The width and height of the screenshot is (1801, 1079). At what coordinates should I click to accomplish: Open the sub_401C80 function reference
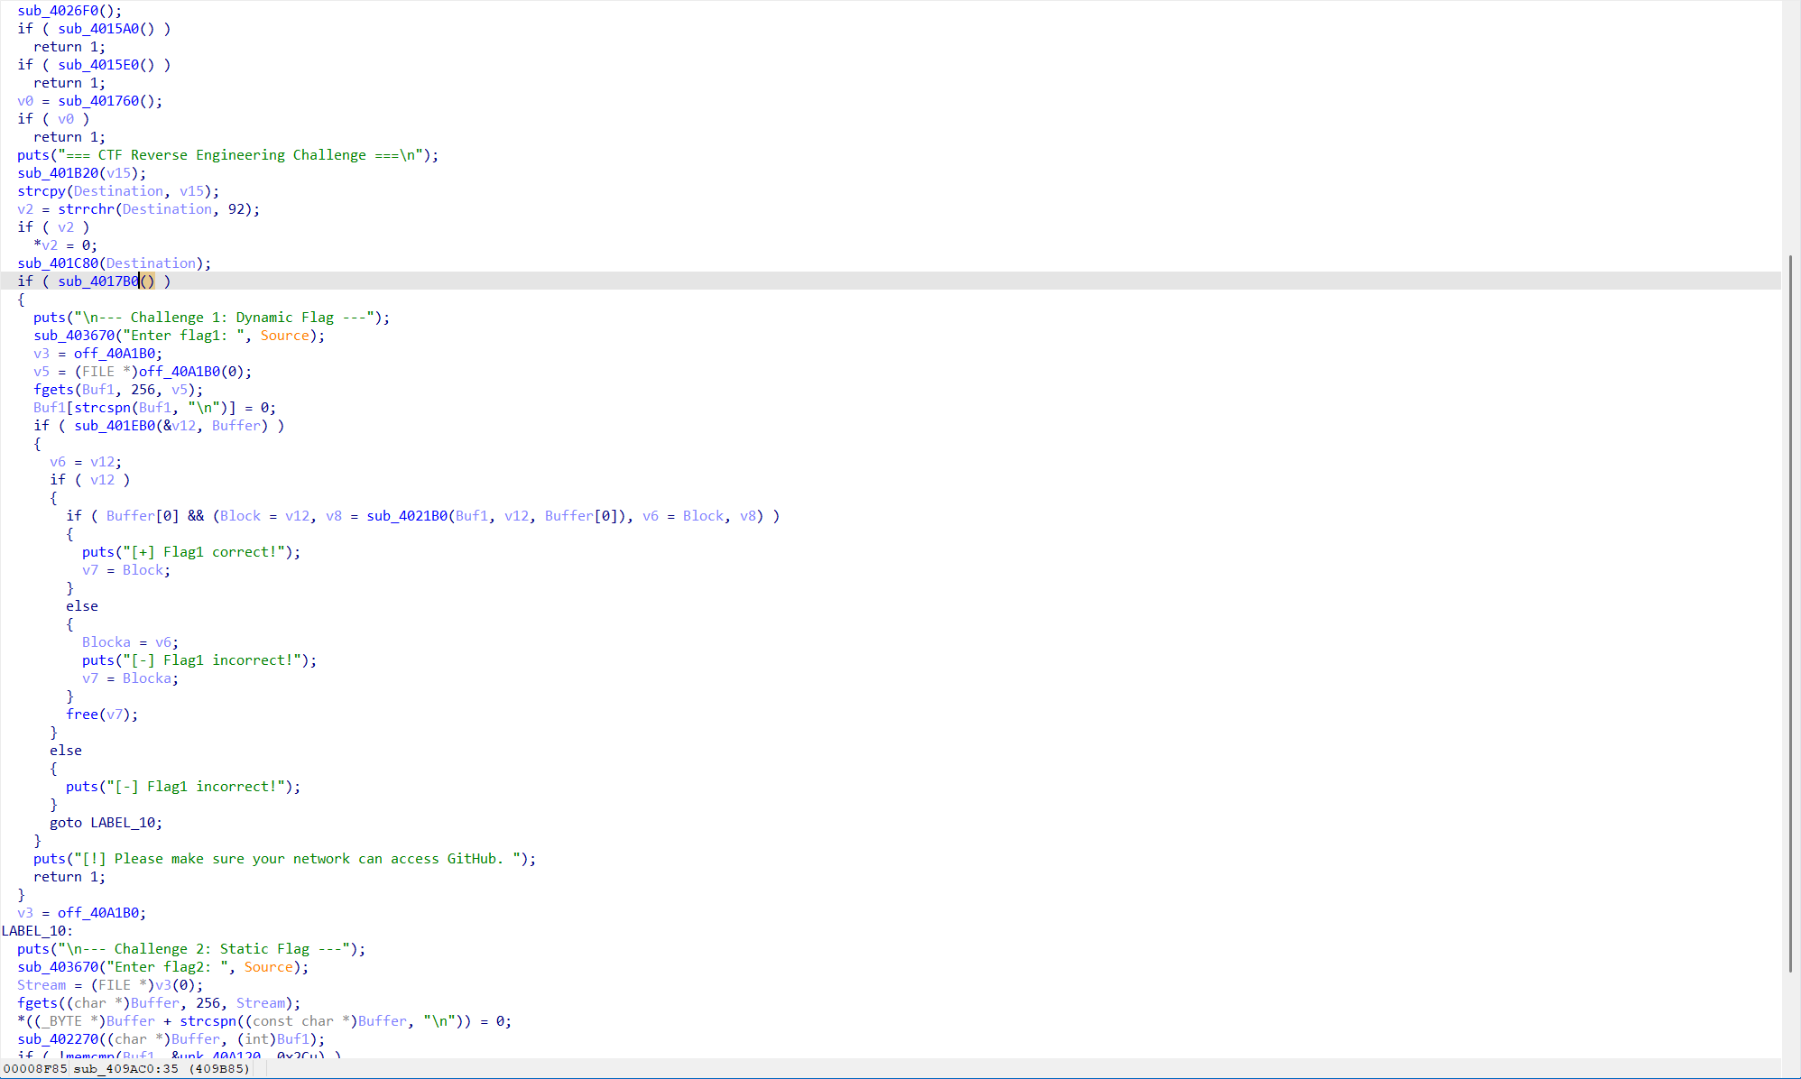[58, 263]
